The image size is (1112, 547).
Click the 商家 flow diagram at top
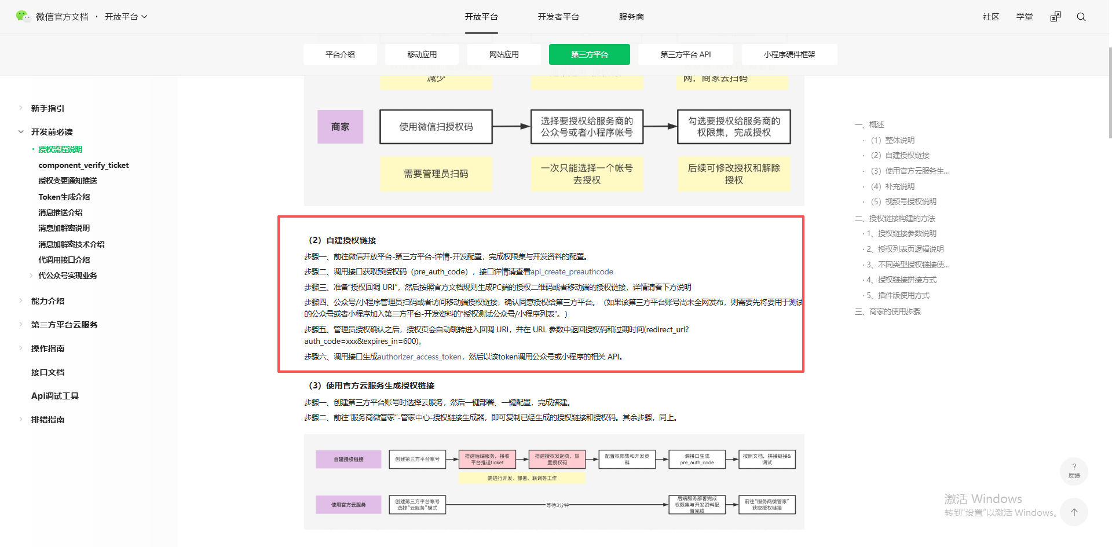coord(554,141)
